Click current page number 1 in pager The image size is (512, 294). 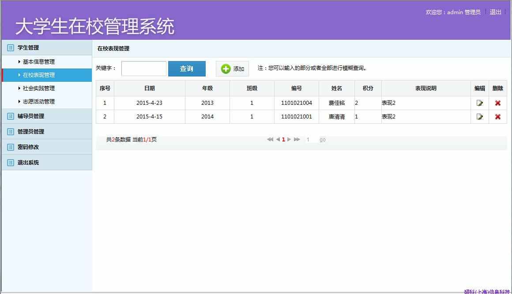pyautogui.click(x=283, y=140)
